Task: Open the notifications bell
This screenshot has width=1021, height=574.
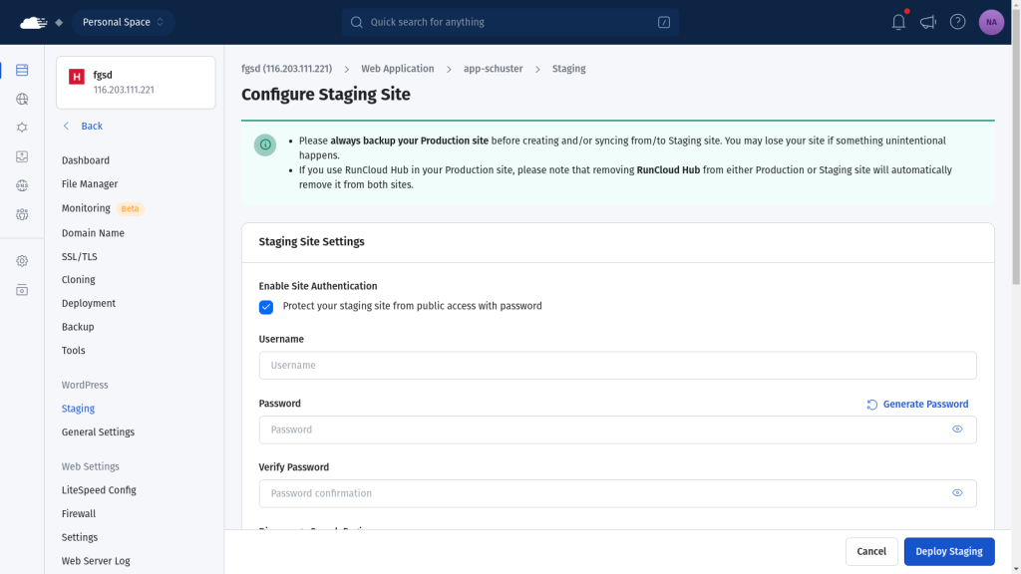Action: (898, 22)
